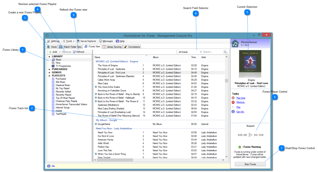Screen dimensions: 318x172
Task: Open the Tools dropdown menu
Action: pyautogui.click(x=69, y=41)
